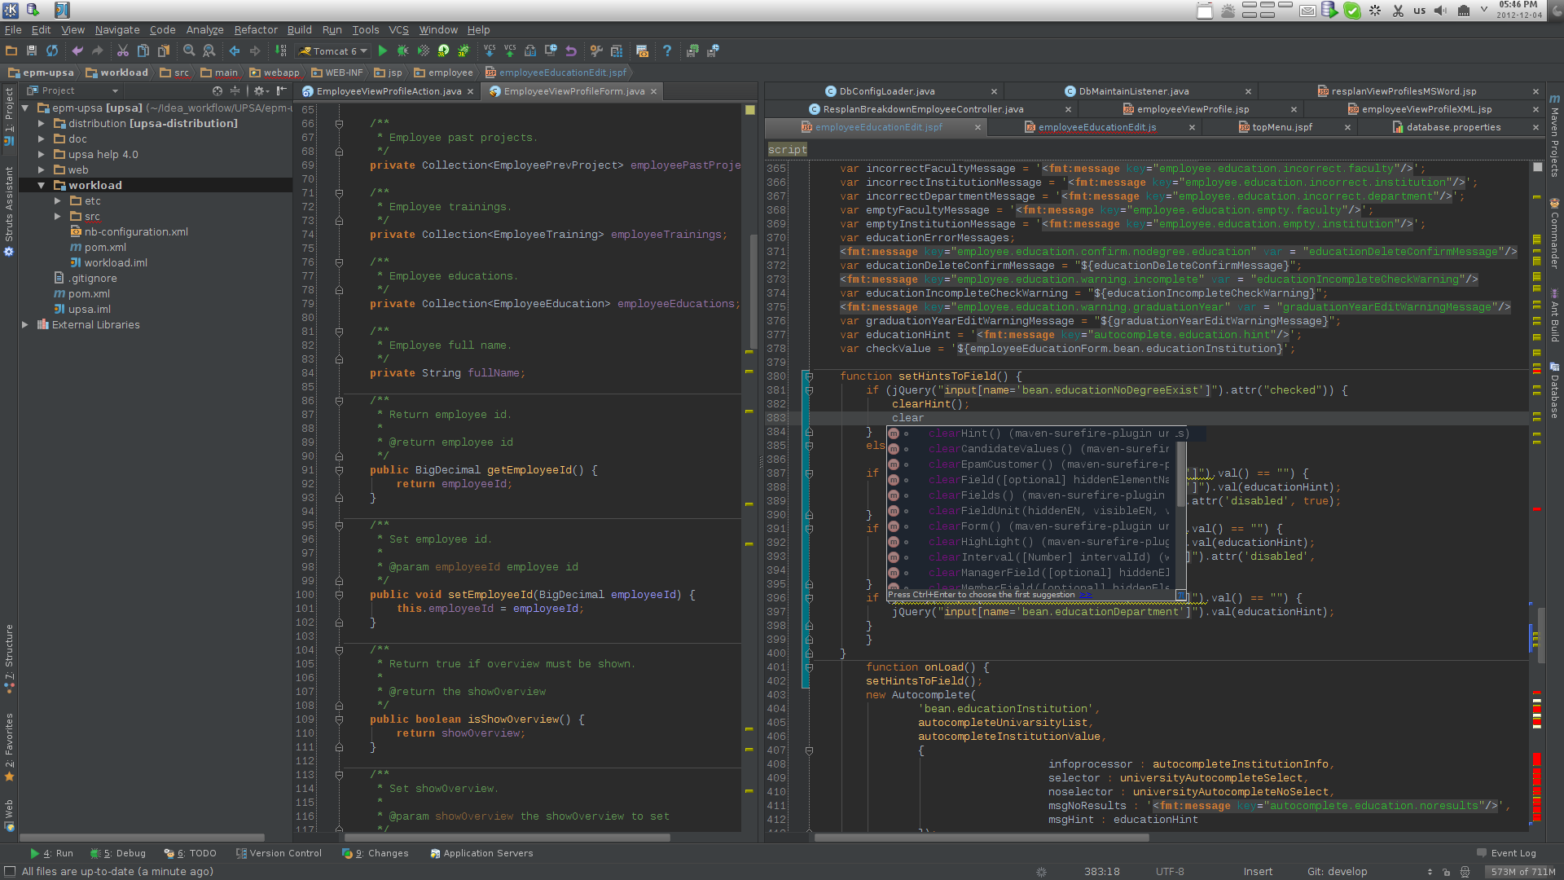Open the Help question mark icon
This screenshot has width=1564, height=880.
pos(667,51)
